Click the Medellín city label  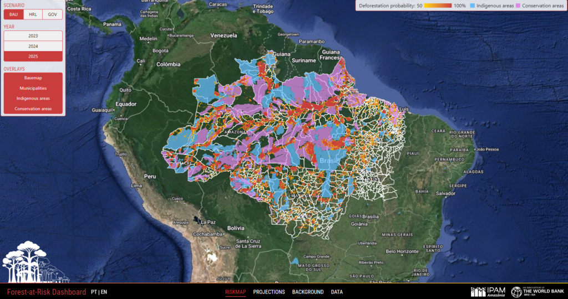149,38
